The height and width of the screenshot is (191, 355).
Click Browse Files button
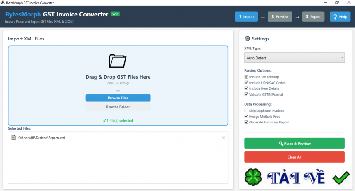118,98
